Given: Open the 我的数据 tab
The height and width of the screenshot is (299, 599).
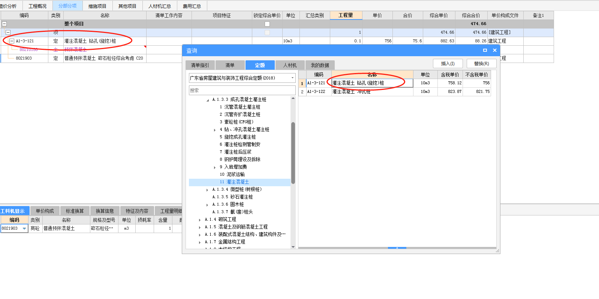Looking at the screenshot, I should click(320, 65).
